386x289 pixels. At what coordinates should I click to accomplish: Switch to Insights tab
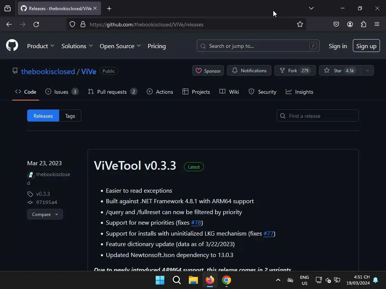coord(299,92)
